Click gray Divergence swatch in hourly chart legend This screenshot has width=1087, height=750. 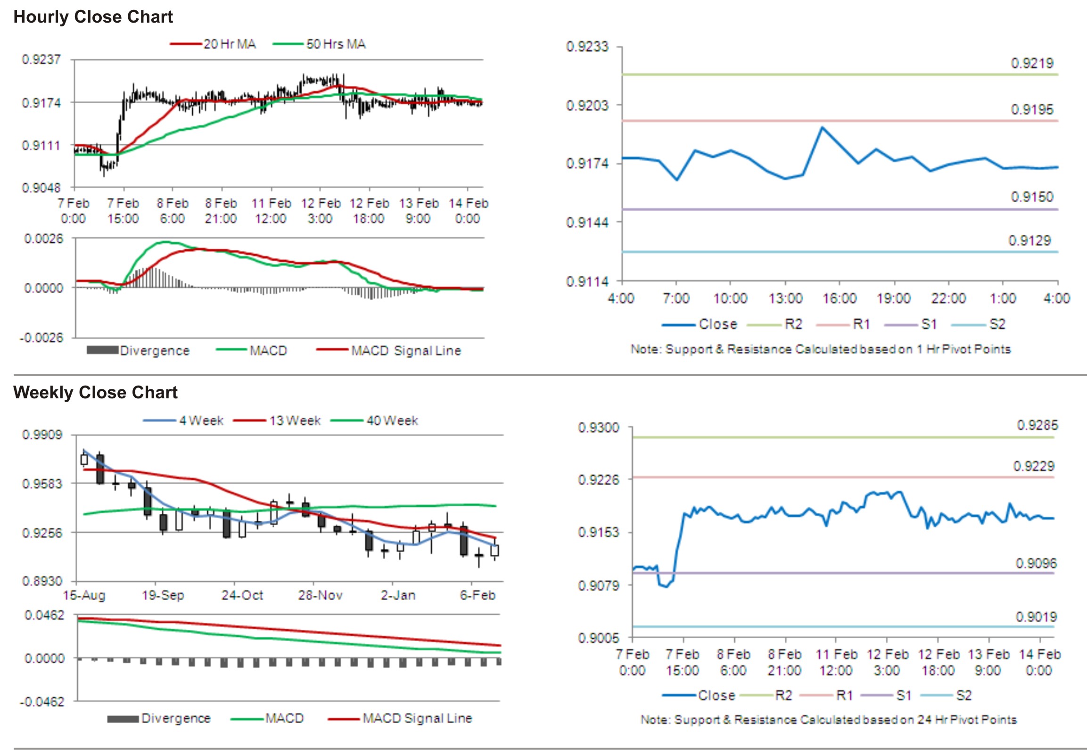(102, 350)
